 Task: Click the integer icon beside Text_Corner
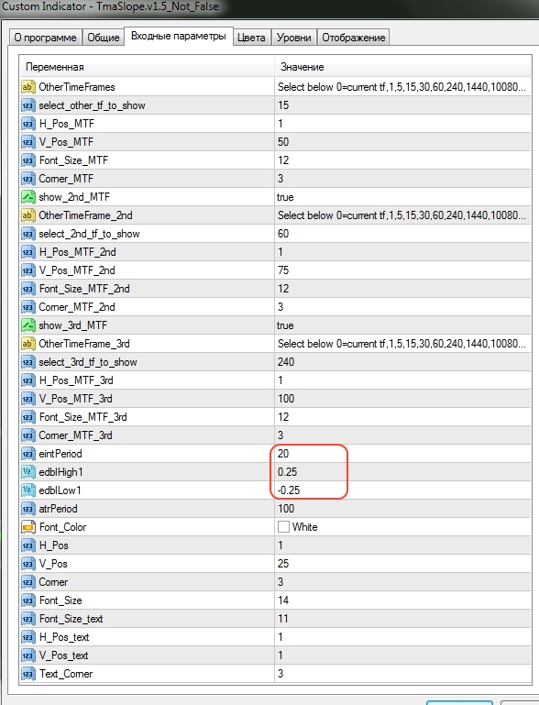click(27, 674)
